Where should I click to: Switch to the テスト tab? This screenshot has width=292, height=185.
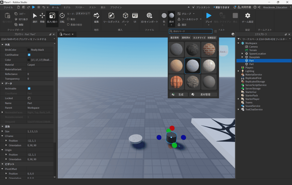tap(92, 7)
